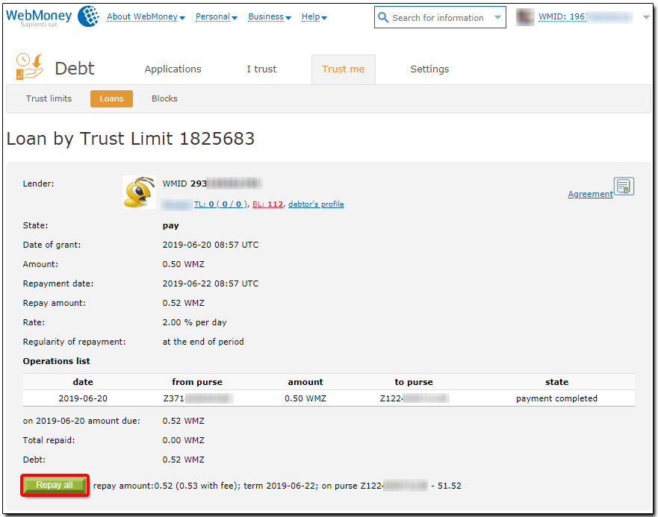Click the repay amount 0.52 (0.53 with fee) text
The height and width of the screenshot is (517, 658).
point(166,486)
